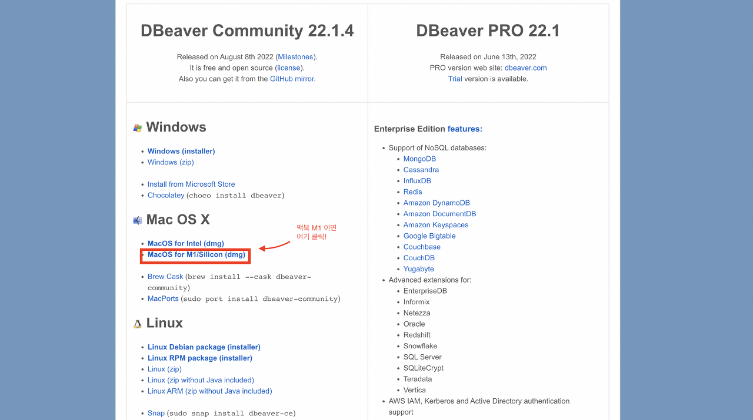Download Linux ARM zip without Java
Screen dimensions: 753x420
(210, 391)
